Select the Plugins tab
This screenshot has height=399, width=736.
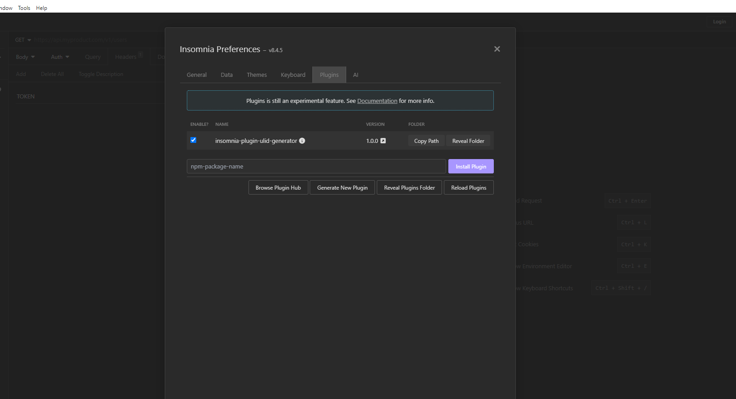tap(329, 75)
